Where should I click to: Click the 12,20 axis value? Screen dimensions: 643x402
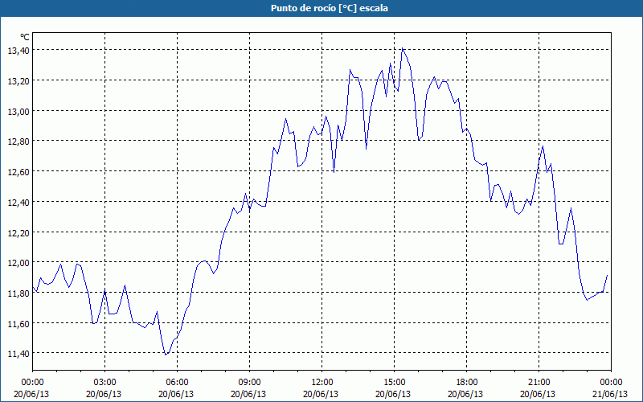click(18, 232)
